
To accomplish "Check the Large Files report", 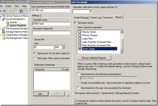I will 80,39.
